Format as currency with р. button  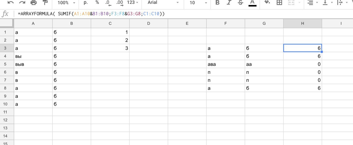(x=85, y=2)
